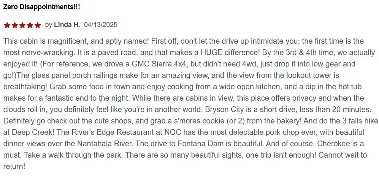379x177 pixels.
Task: Select the 'Zero Disappointments!!!' review title
Action: tap(41, 7)
